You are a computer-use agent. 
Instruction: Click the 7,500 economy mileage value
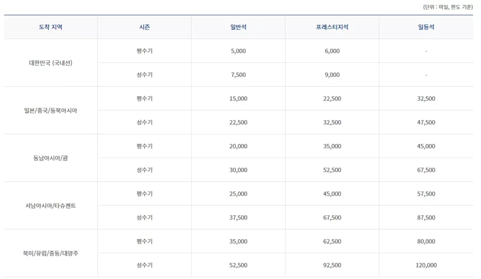tap(238, 75)
